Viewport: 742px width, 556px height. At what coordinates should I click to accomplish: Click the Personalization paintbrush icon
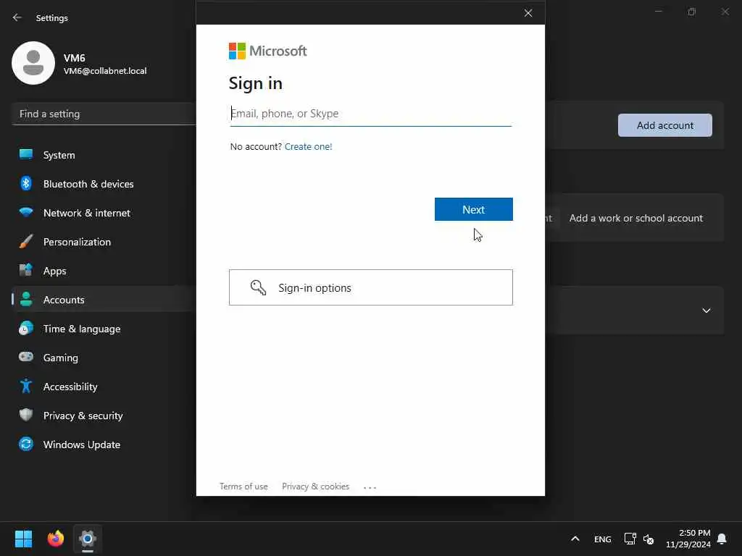point(26,242)
